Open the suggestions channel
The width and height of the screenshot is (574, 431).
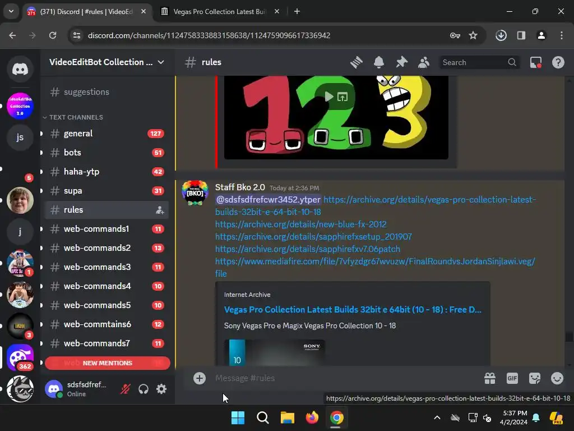(x=106, y=92)
